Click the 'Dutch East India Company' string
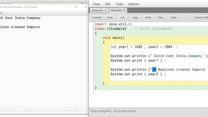Viewport: 208px width, 117px height. (x=178, y=56)
